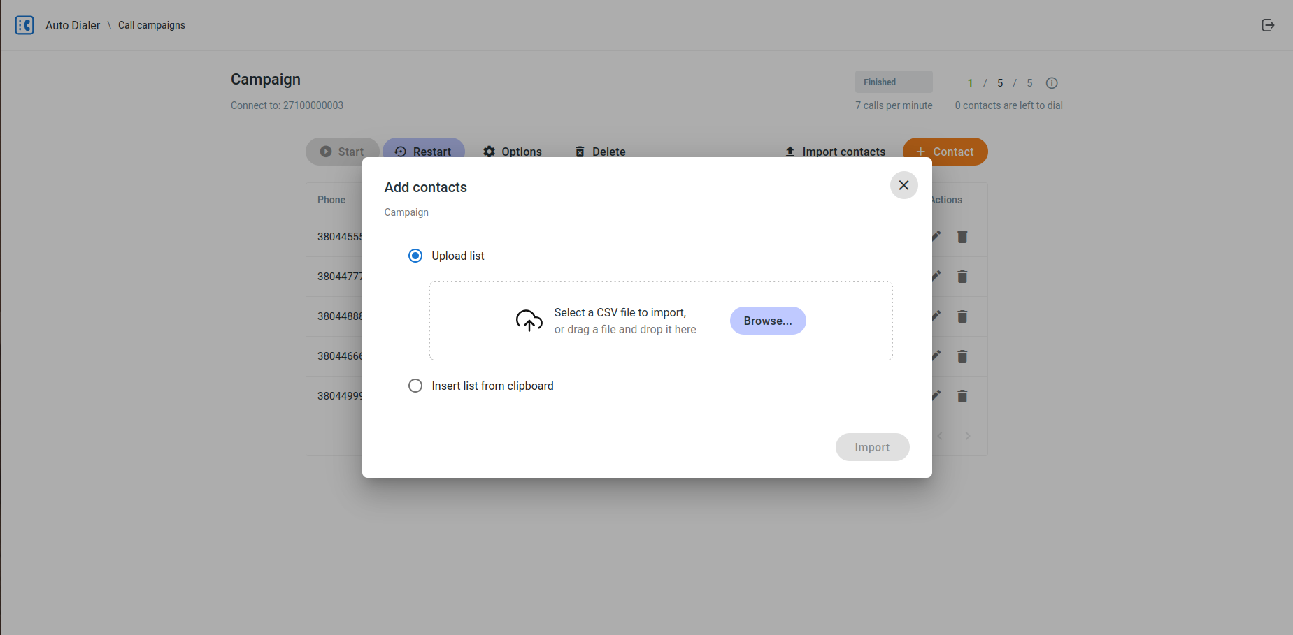Screen dimensions: 1293x635
Task: Click the cloud upload icon
Action: 529,321
